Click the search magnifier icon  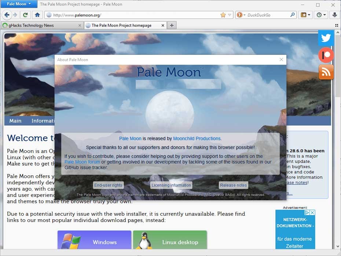[x=292, y=15]
